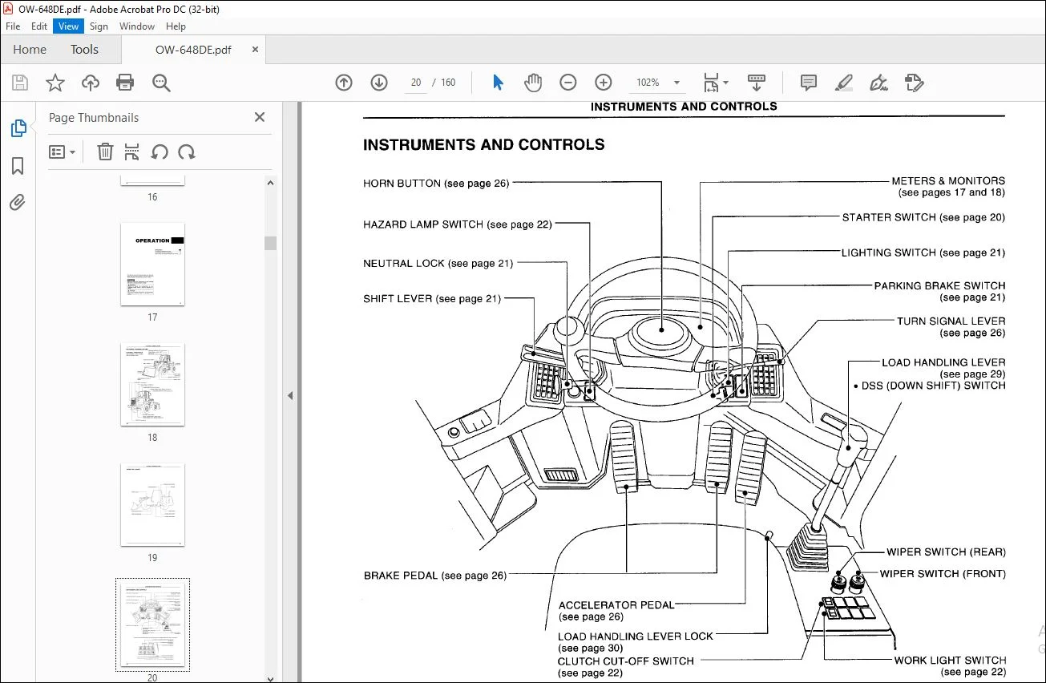The width and height of the screenshot is (1046, 683).
Task: Click the 'HORN BUTTON (see page 26)' label
Action: click(436, 184)
